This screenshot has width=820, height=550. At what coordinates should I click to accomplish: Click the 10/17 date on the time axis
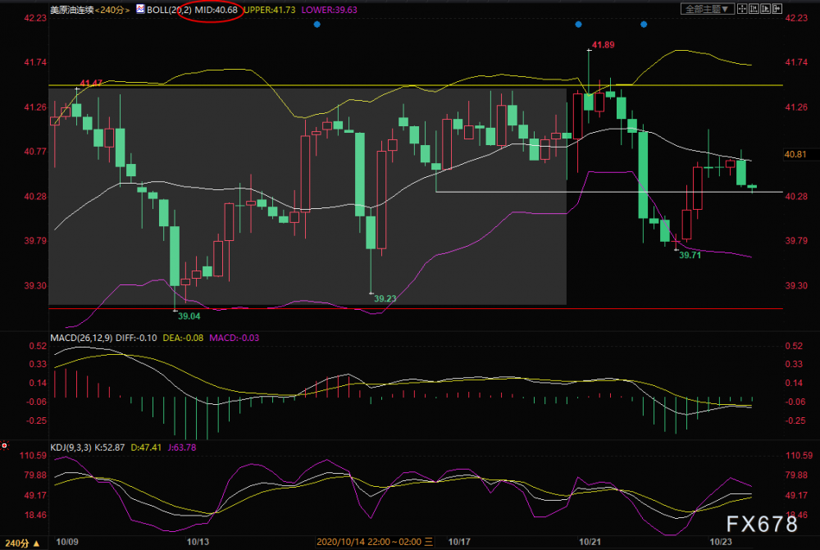point(459,542)
